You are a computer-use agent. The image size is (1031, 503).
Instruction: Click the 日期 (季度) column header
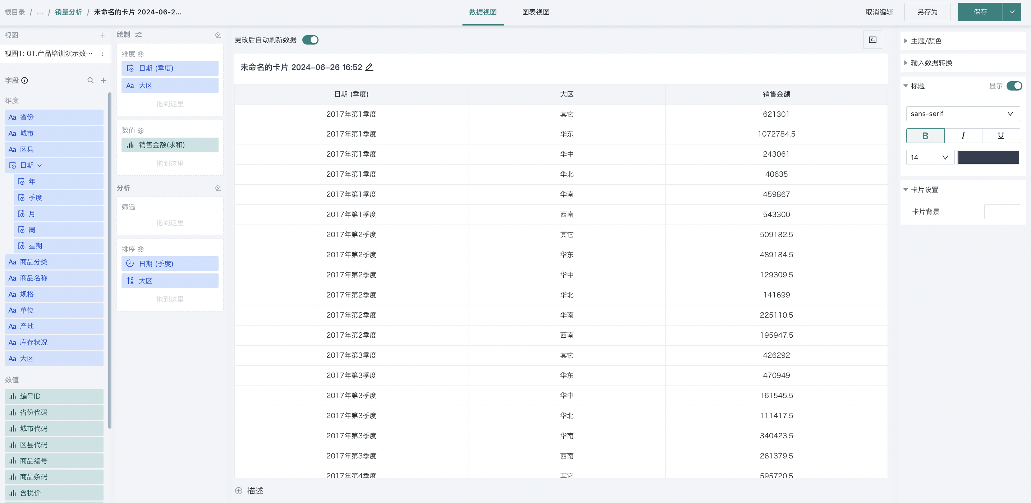tap(351, 94)
